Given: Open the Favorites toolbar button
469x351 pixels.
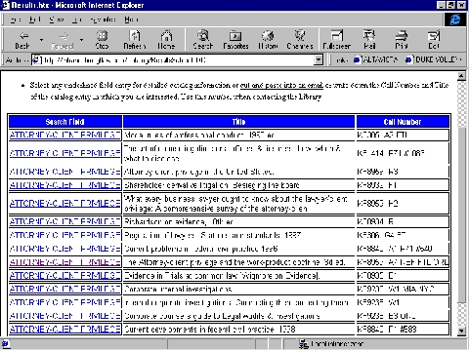Looking at the screenshot, I should (x=235, y=40).
